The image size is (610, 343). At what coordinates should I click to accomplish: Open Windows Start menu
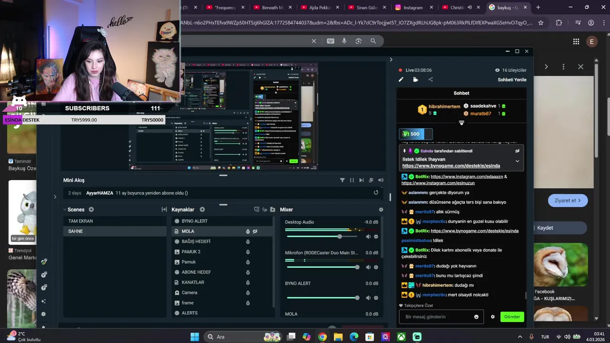tap(194, 337)
